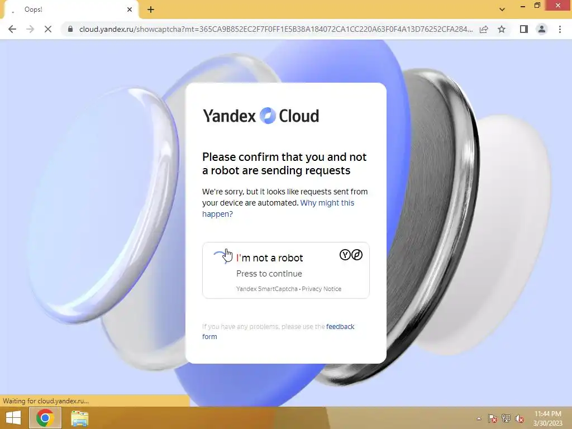The height and width of the screenshot is (429, 572).
Task: Share this page from address bar
Action: point(484,29)
